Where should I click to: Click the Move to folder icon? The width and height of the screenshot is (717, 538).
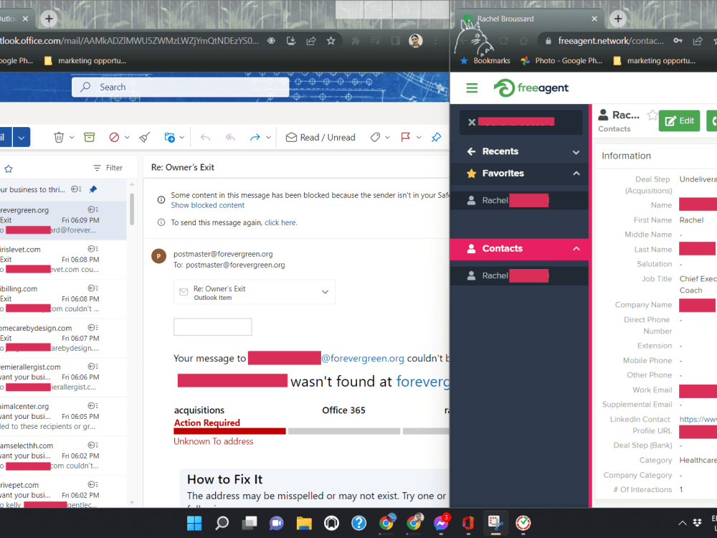169,137
